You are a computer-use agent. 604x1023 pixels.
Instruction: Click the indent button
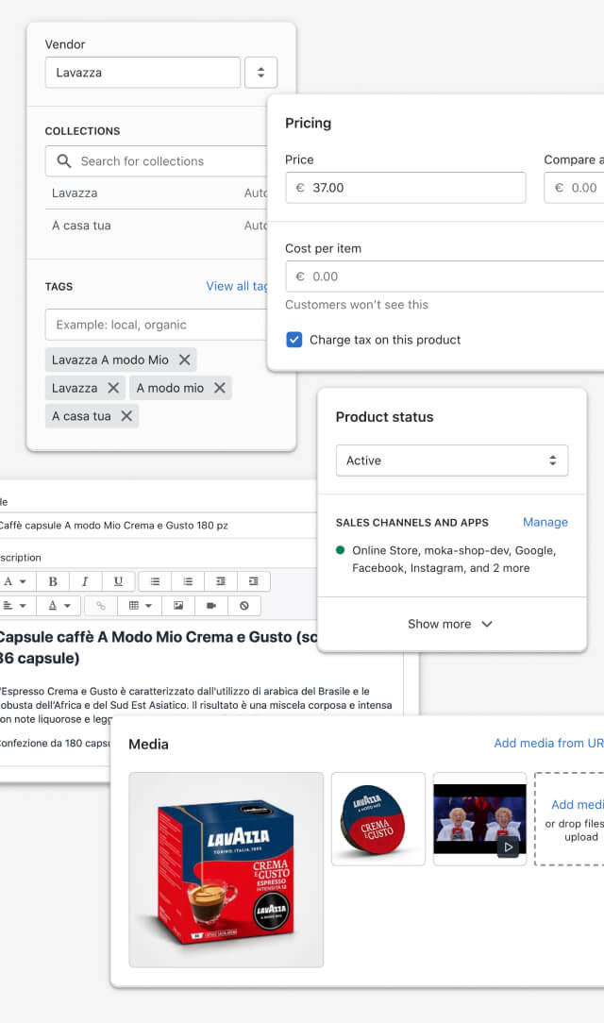tap(254, 581)
